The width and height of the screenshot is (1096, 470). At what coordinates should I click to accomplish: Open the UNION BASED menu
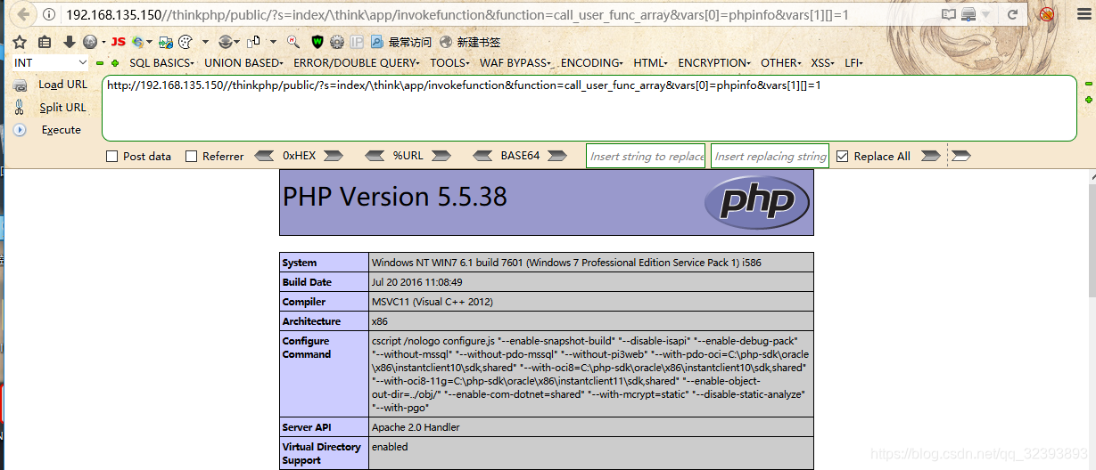pos(243,63)
